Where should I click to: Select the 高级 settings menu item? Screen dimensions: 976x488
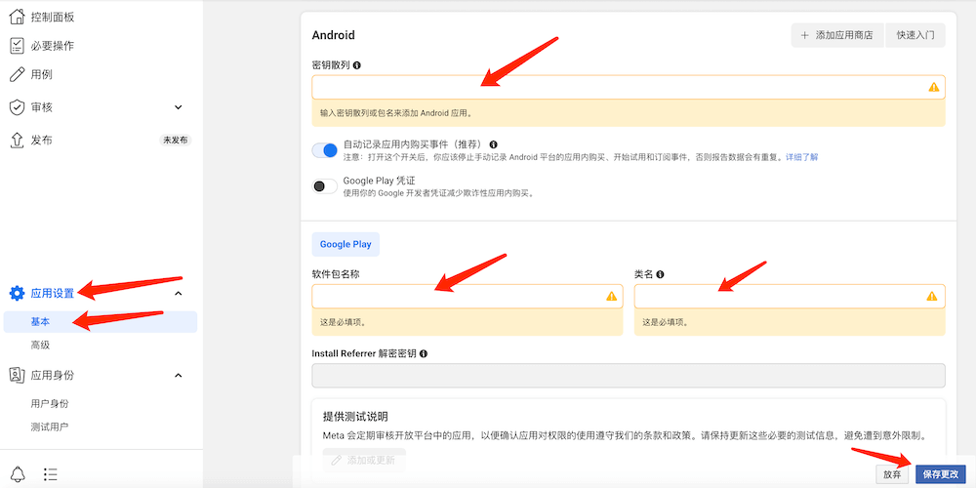pos(40,346)
